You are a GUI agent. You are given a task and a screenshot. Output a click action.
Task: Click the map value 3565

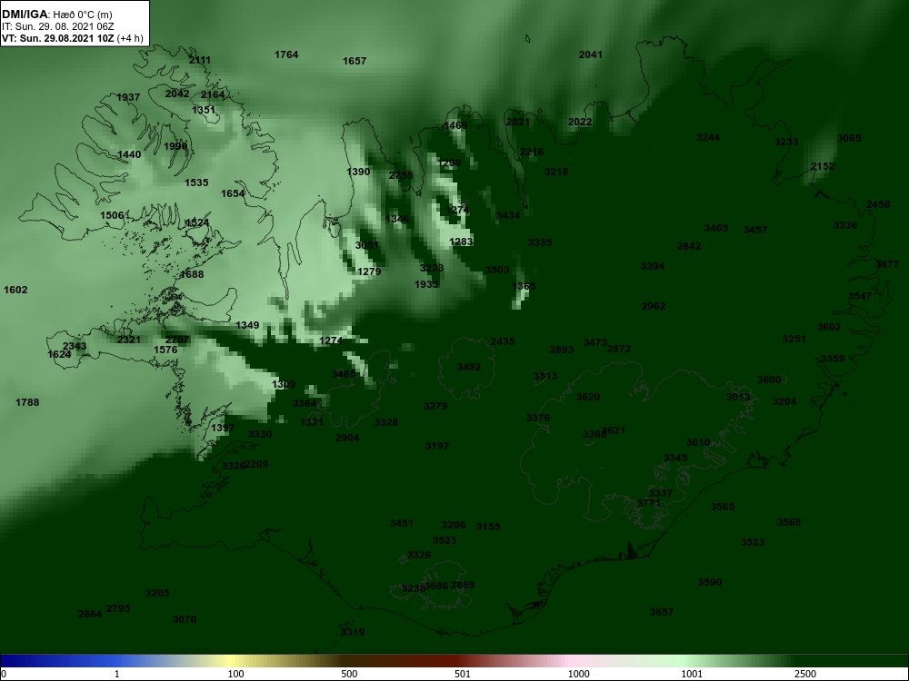pyautogui.click(x=723, y=507)
